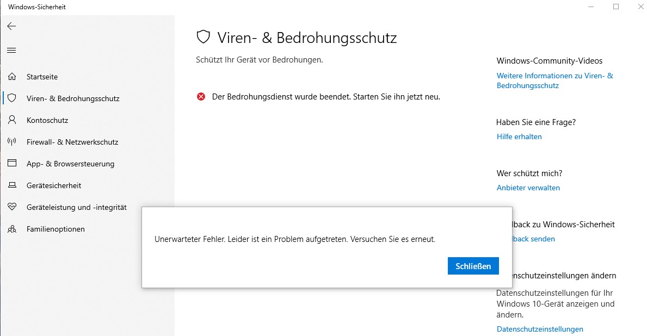This screenshot has height=336, width=647.
Task: Click the partially hidden Feedback senden link
Action: tap(533, 239)
